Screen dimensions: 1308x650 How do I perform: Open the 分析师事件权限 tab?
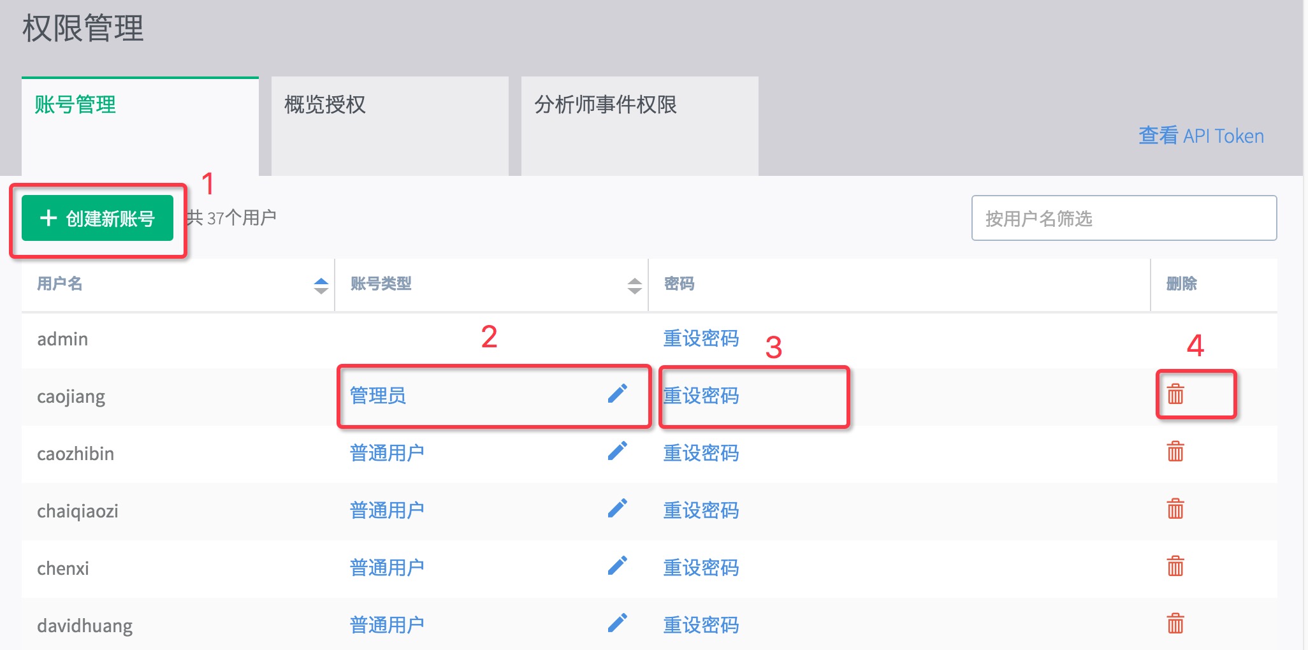point(639,126)
